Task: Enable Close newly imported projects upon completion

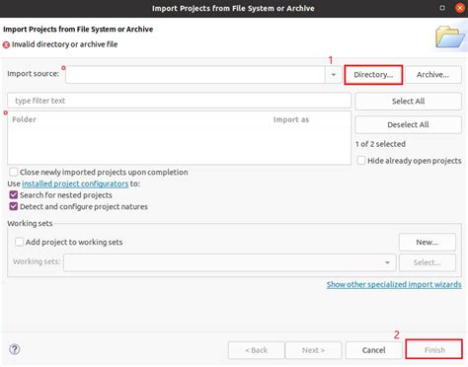Action: tap(14, 172)
